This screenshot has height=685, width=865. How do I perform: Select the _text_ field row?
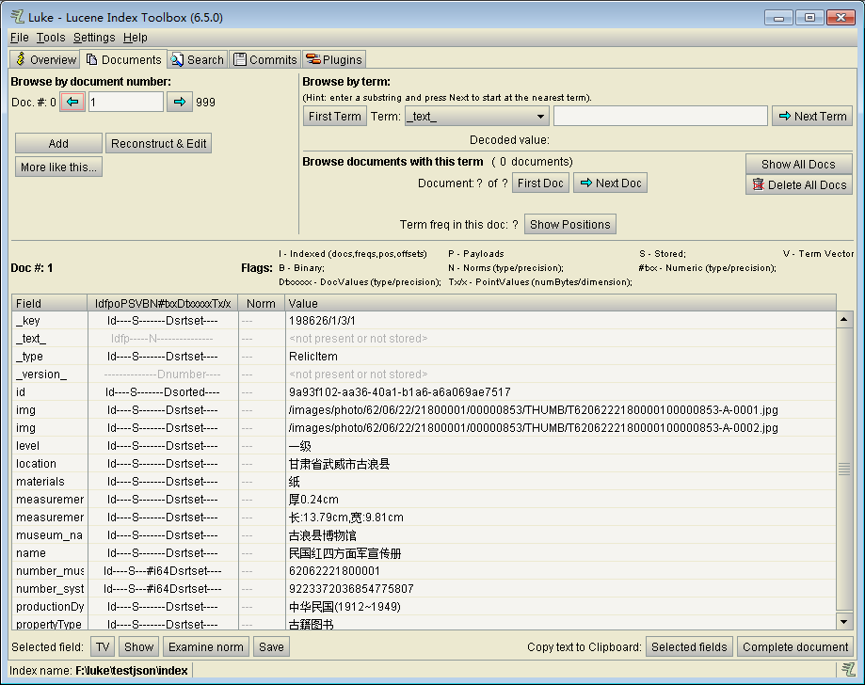coord(424,339)
